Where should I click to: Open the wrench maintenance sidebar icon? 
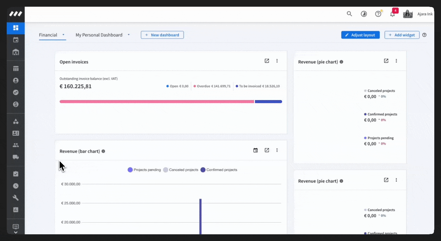point(16,198)
